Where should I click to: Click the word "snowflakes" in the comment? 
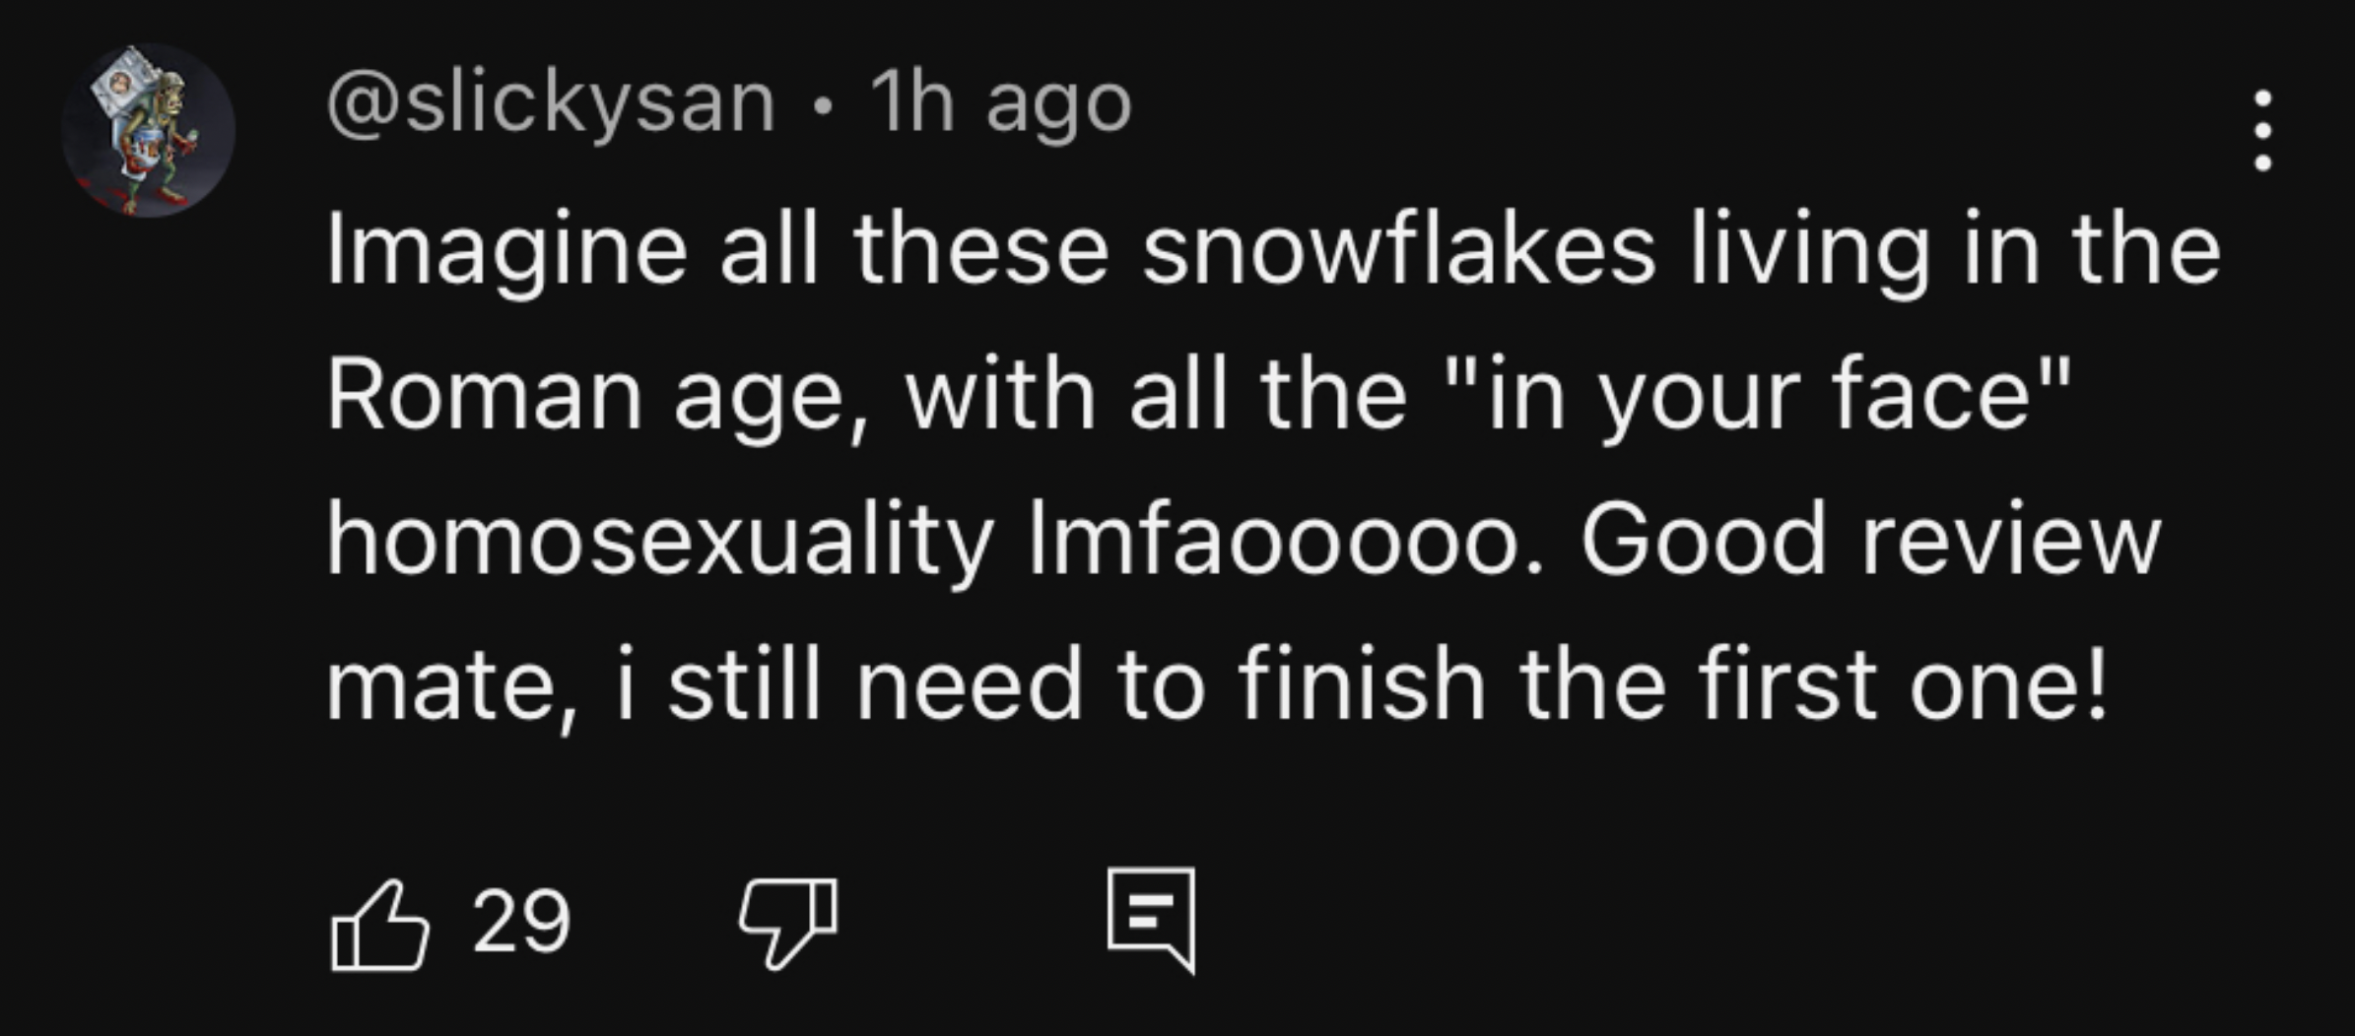[x=1399, y=250]
